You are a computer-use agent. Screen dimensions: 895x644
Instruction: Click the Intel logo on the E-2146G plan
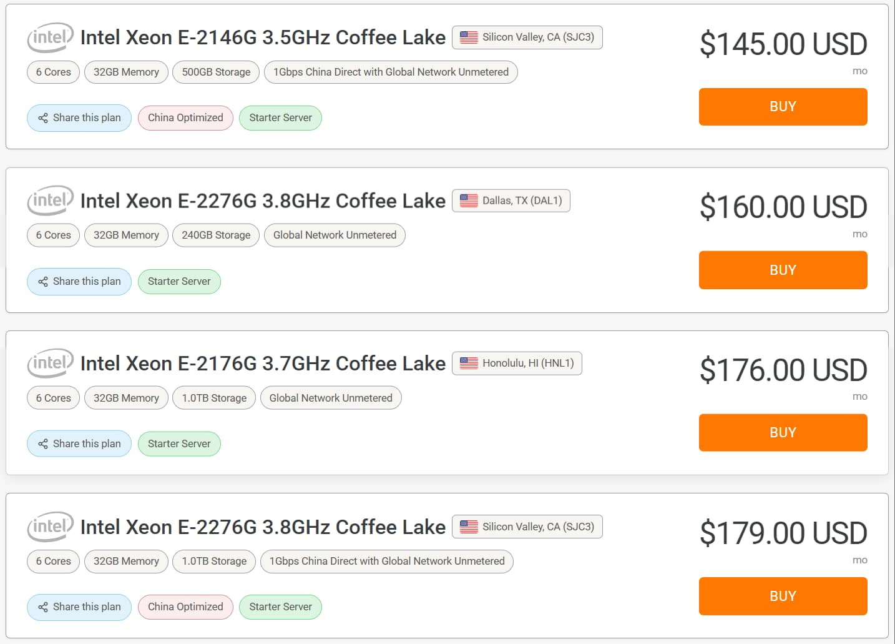tap(51, 37)
